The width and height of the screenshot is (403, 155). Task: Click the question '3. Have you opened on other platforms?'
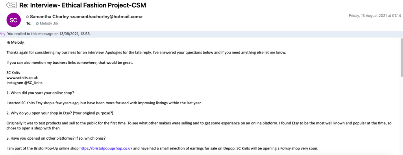pos(56,138)
